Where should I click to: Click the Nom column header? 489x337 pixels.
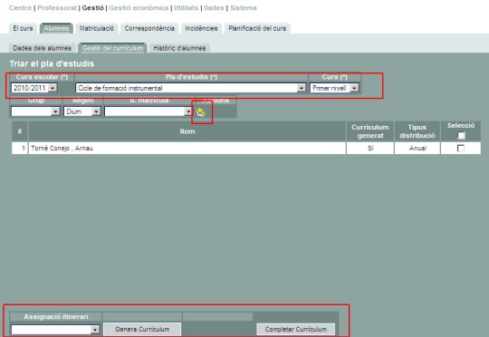click(187, 131)
